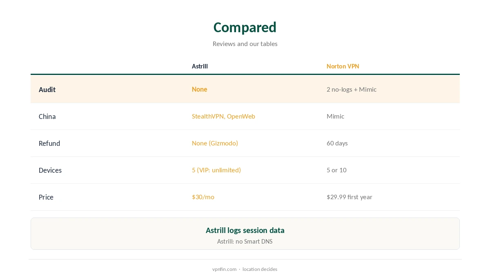Select the China row label
This screenshot has width=490, height=277.
pos(47,117)
